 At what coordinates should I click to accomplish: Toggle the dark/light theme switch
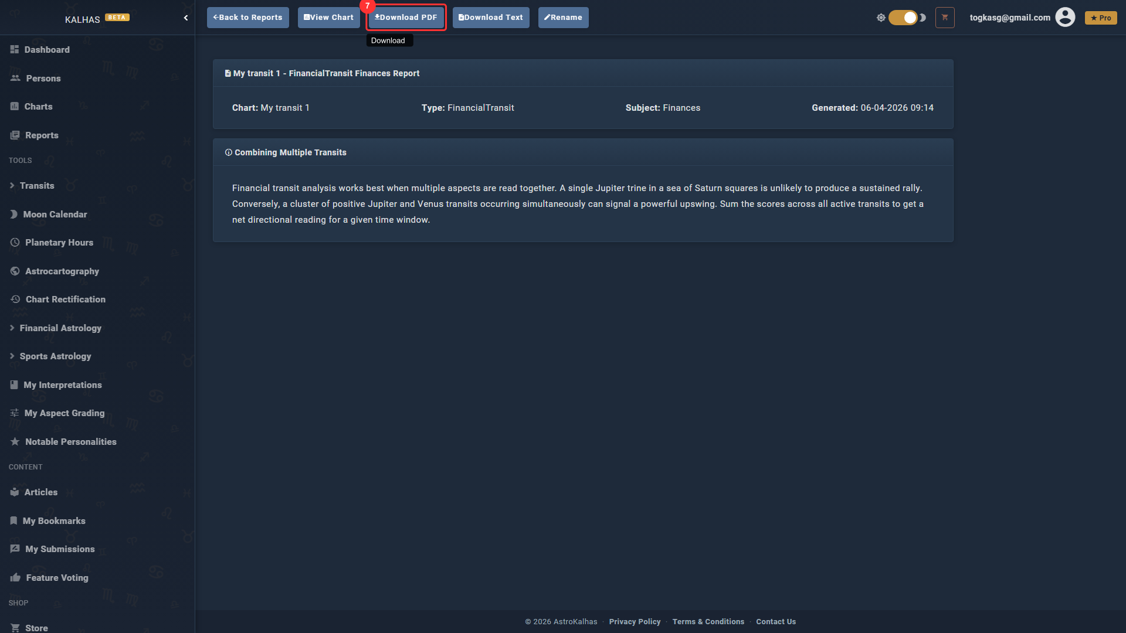tap(903, 18)
